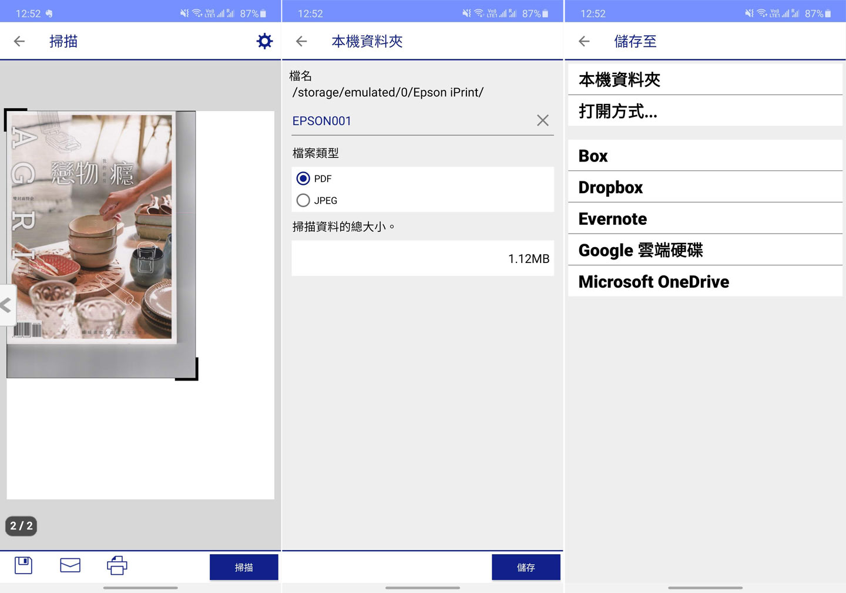This screenshot has height=593, width=846.
Task: Return from the 儲存至 screen
Action: click(x=583, y=41)
